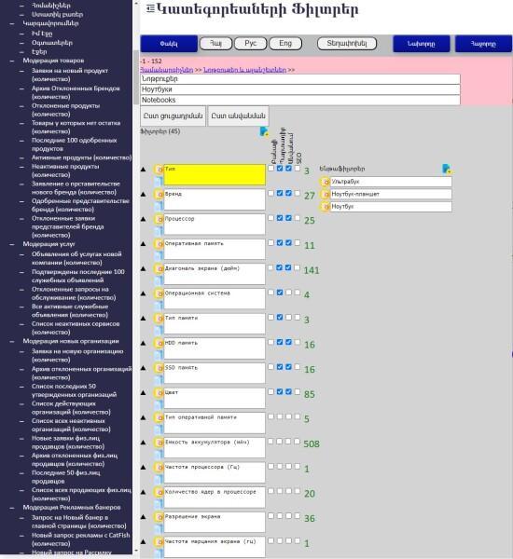
Task: Click the orange icon of Диагональ экрана filter
Action: [x=159, y=268]
